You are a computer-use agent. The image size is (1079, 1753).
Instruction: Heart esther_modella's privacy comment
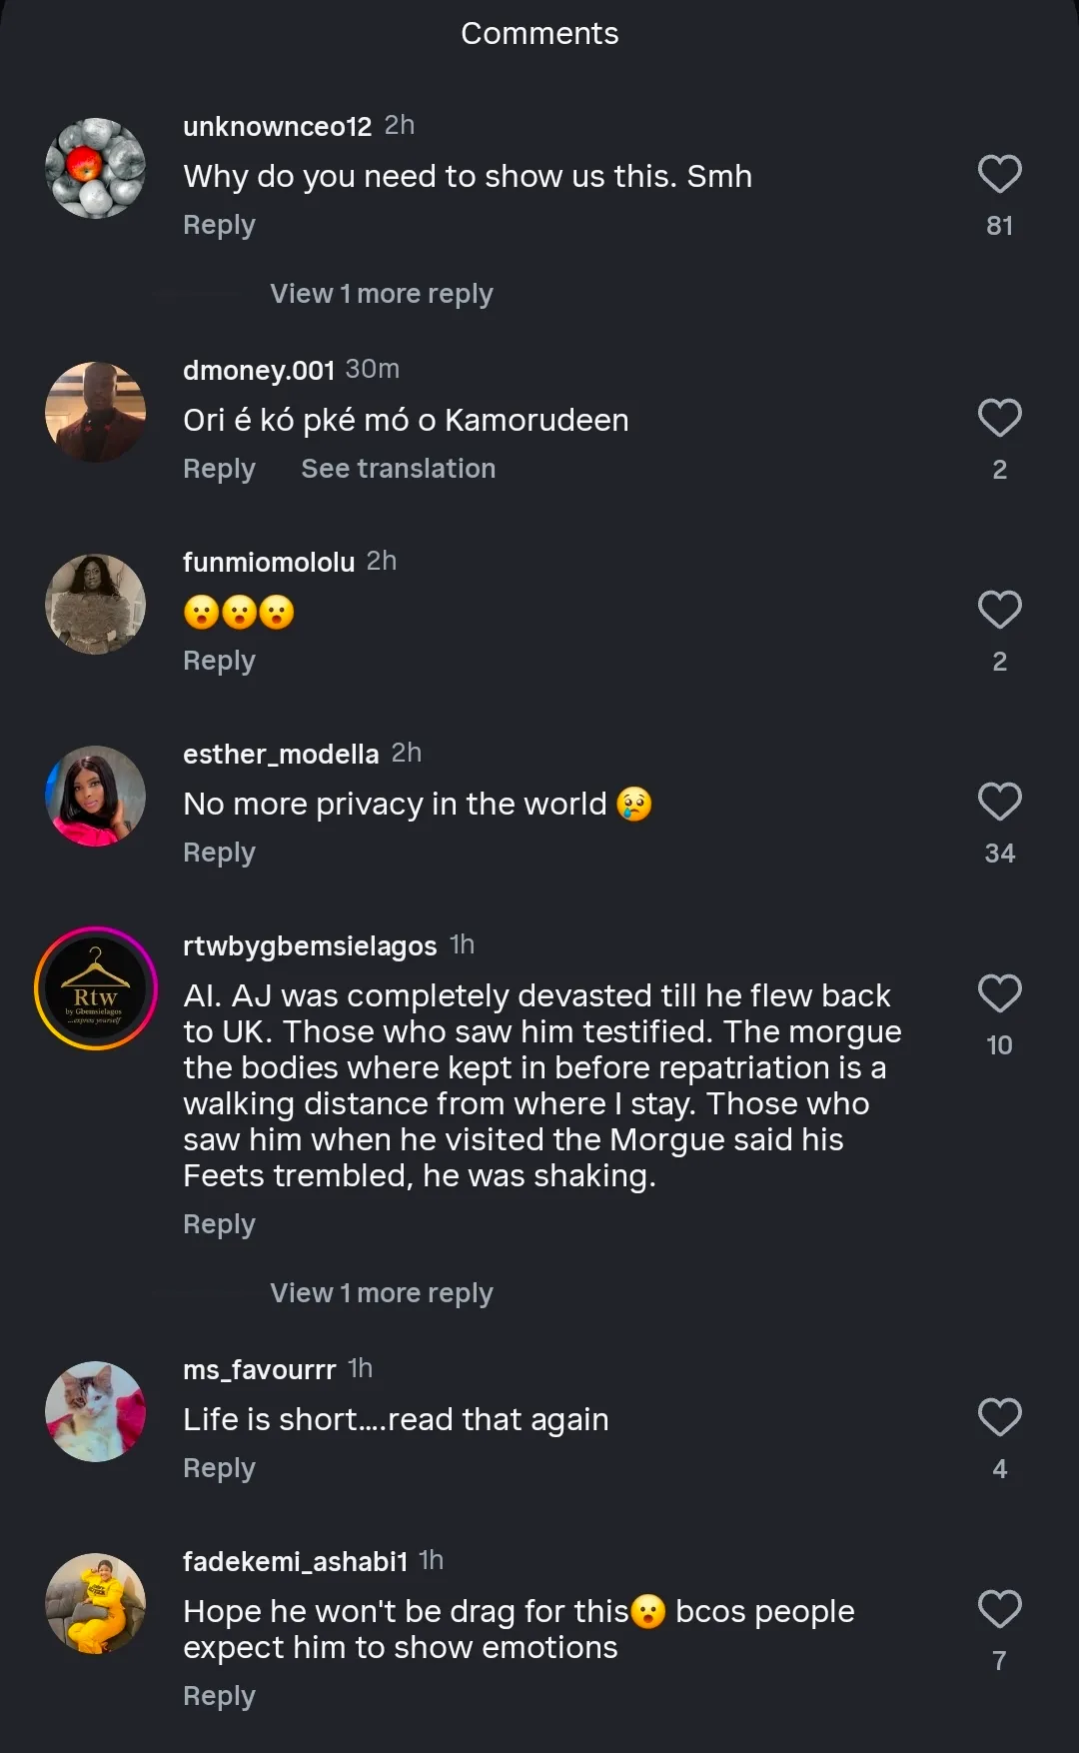[x=999, y=803]
